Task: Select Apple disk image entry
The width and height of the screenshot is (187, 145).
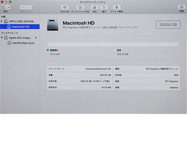Action: click(20, 38)
